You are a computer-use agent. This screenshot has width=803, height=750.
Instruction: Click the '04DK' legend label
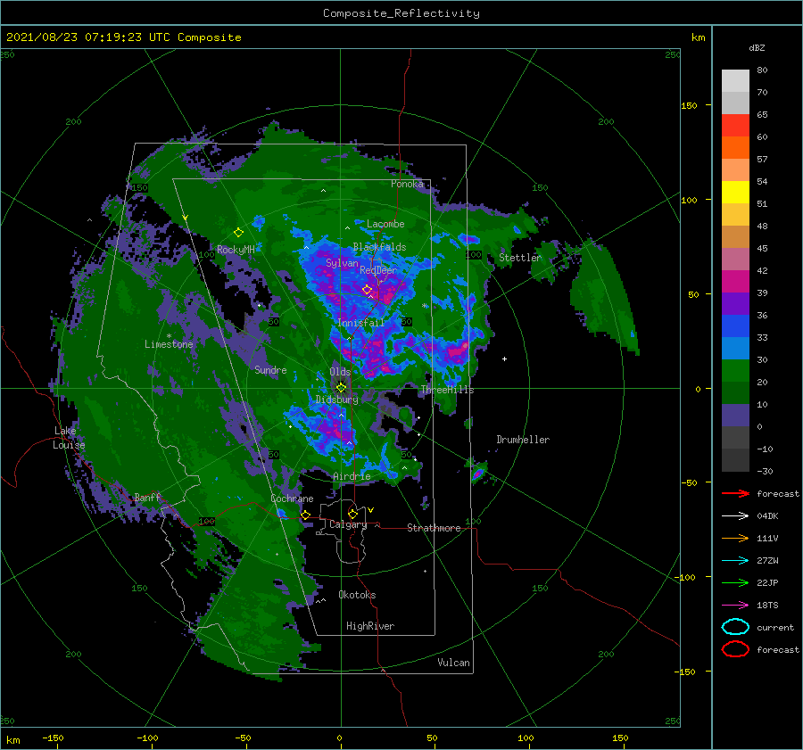(x=767, y=515)
